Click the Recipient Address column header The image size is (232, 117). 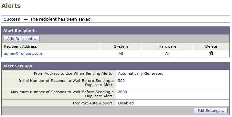click(x=20, y=46)
